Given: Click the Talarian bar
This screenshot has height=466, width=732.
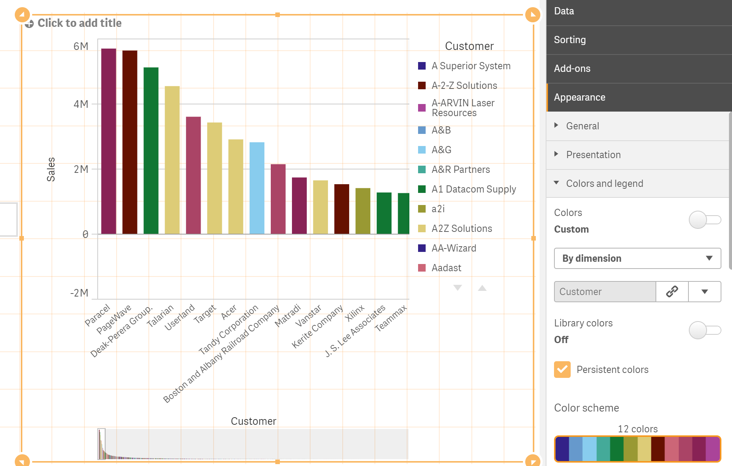Looking at the screenshot, I should (172, 160).
